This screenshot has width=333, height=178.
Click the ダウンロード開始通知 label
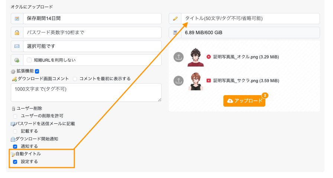coord(37,139)
